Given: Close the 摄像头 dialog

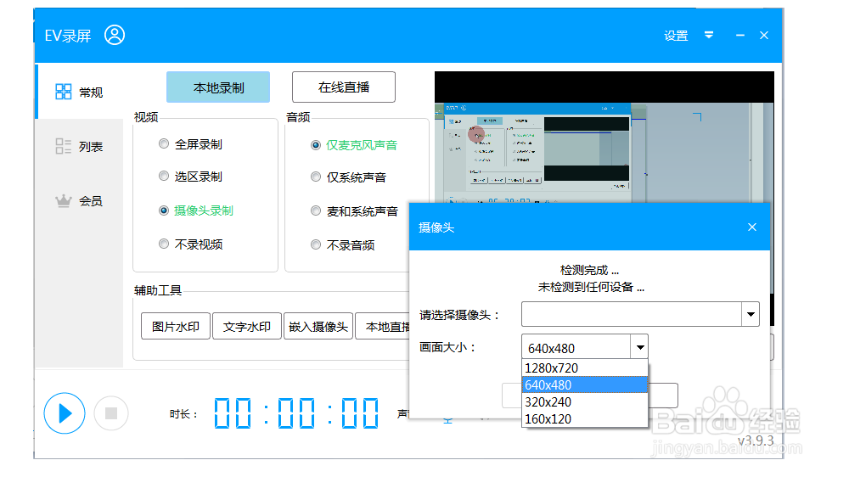Looking at the screenshot, I should click(x=752, y=227).
